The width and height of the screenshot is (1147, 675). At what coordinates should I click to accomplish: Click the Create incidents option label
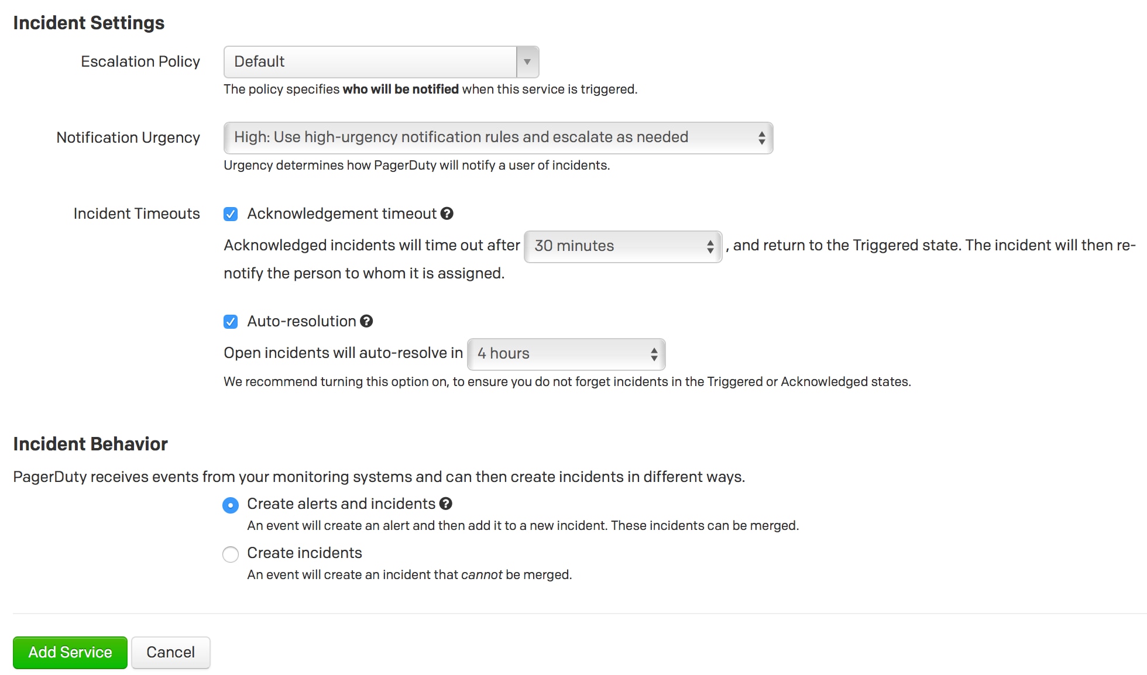pos(304,553)
